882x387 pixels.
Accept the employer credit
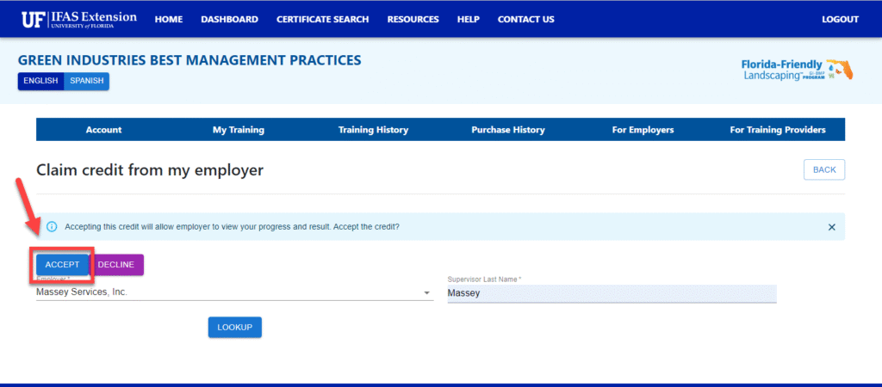(x=62, y=265)
